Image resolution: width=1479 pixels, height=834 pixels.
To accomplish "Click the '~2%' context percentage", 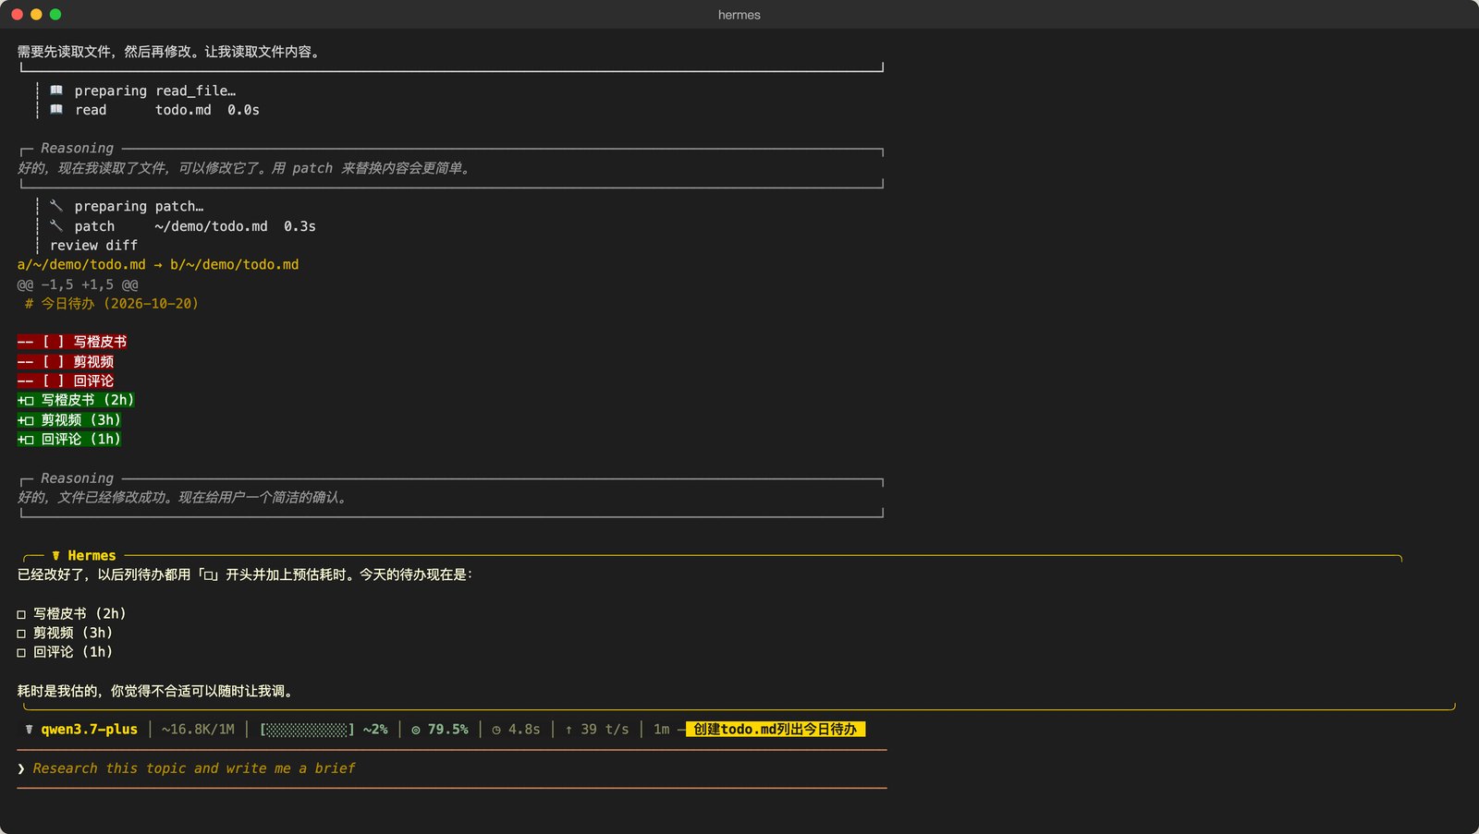I will tap(375, 730).
